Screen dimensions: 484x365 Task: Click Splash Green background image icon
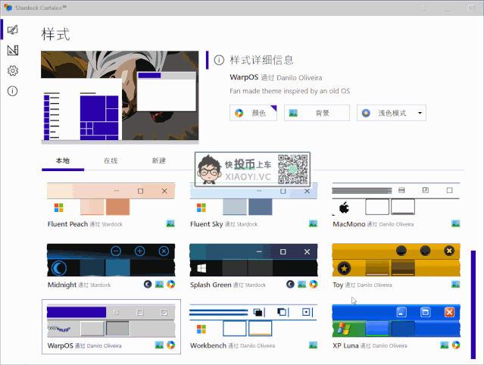click(x=302, y=284)
